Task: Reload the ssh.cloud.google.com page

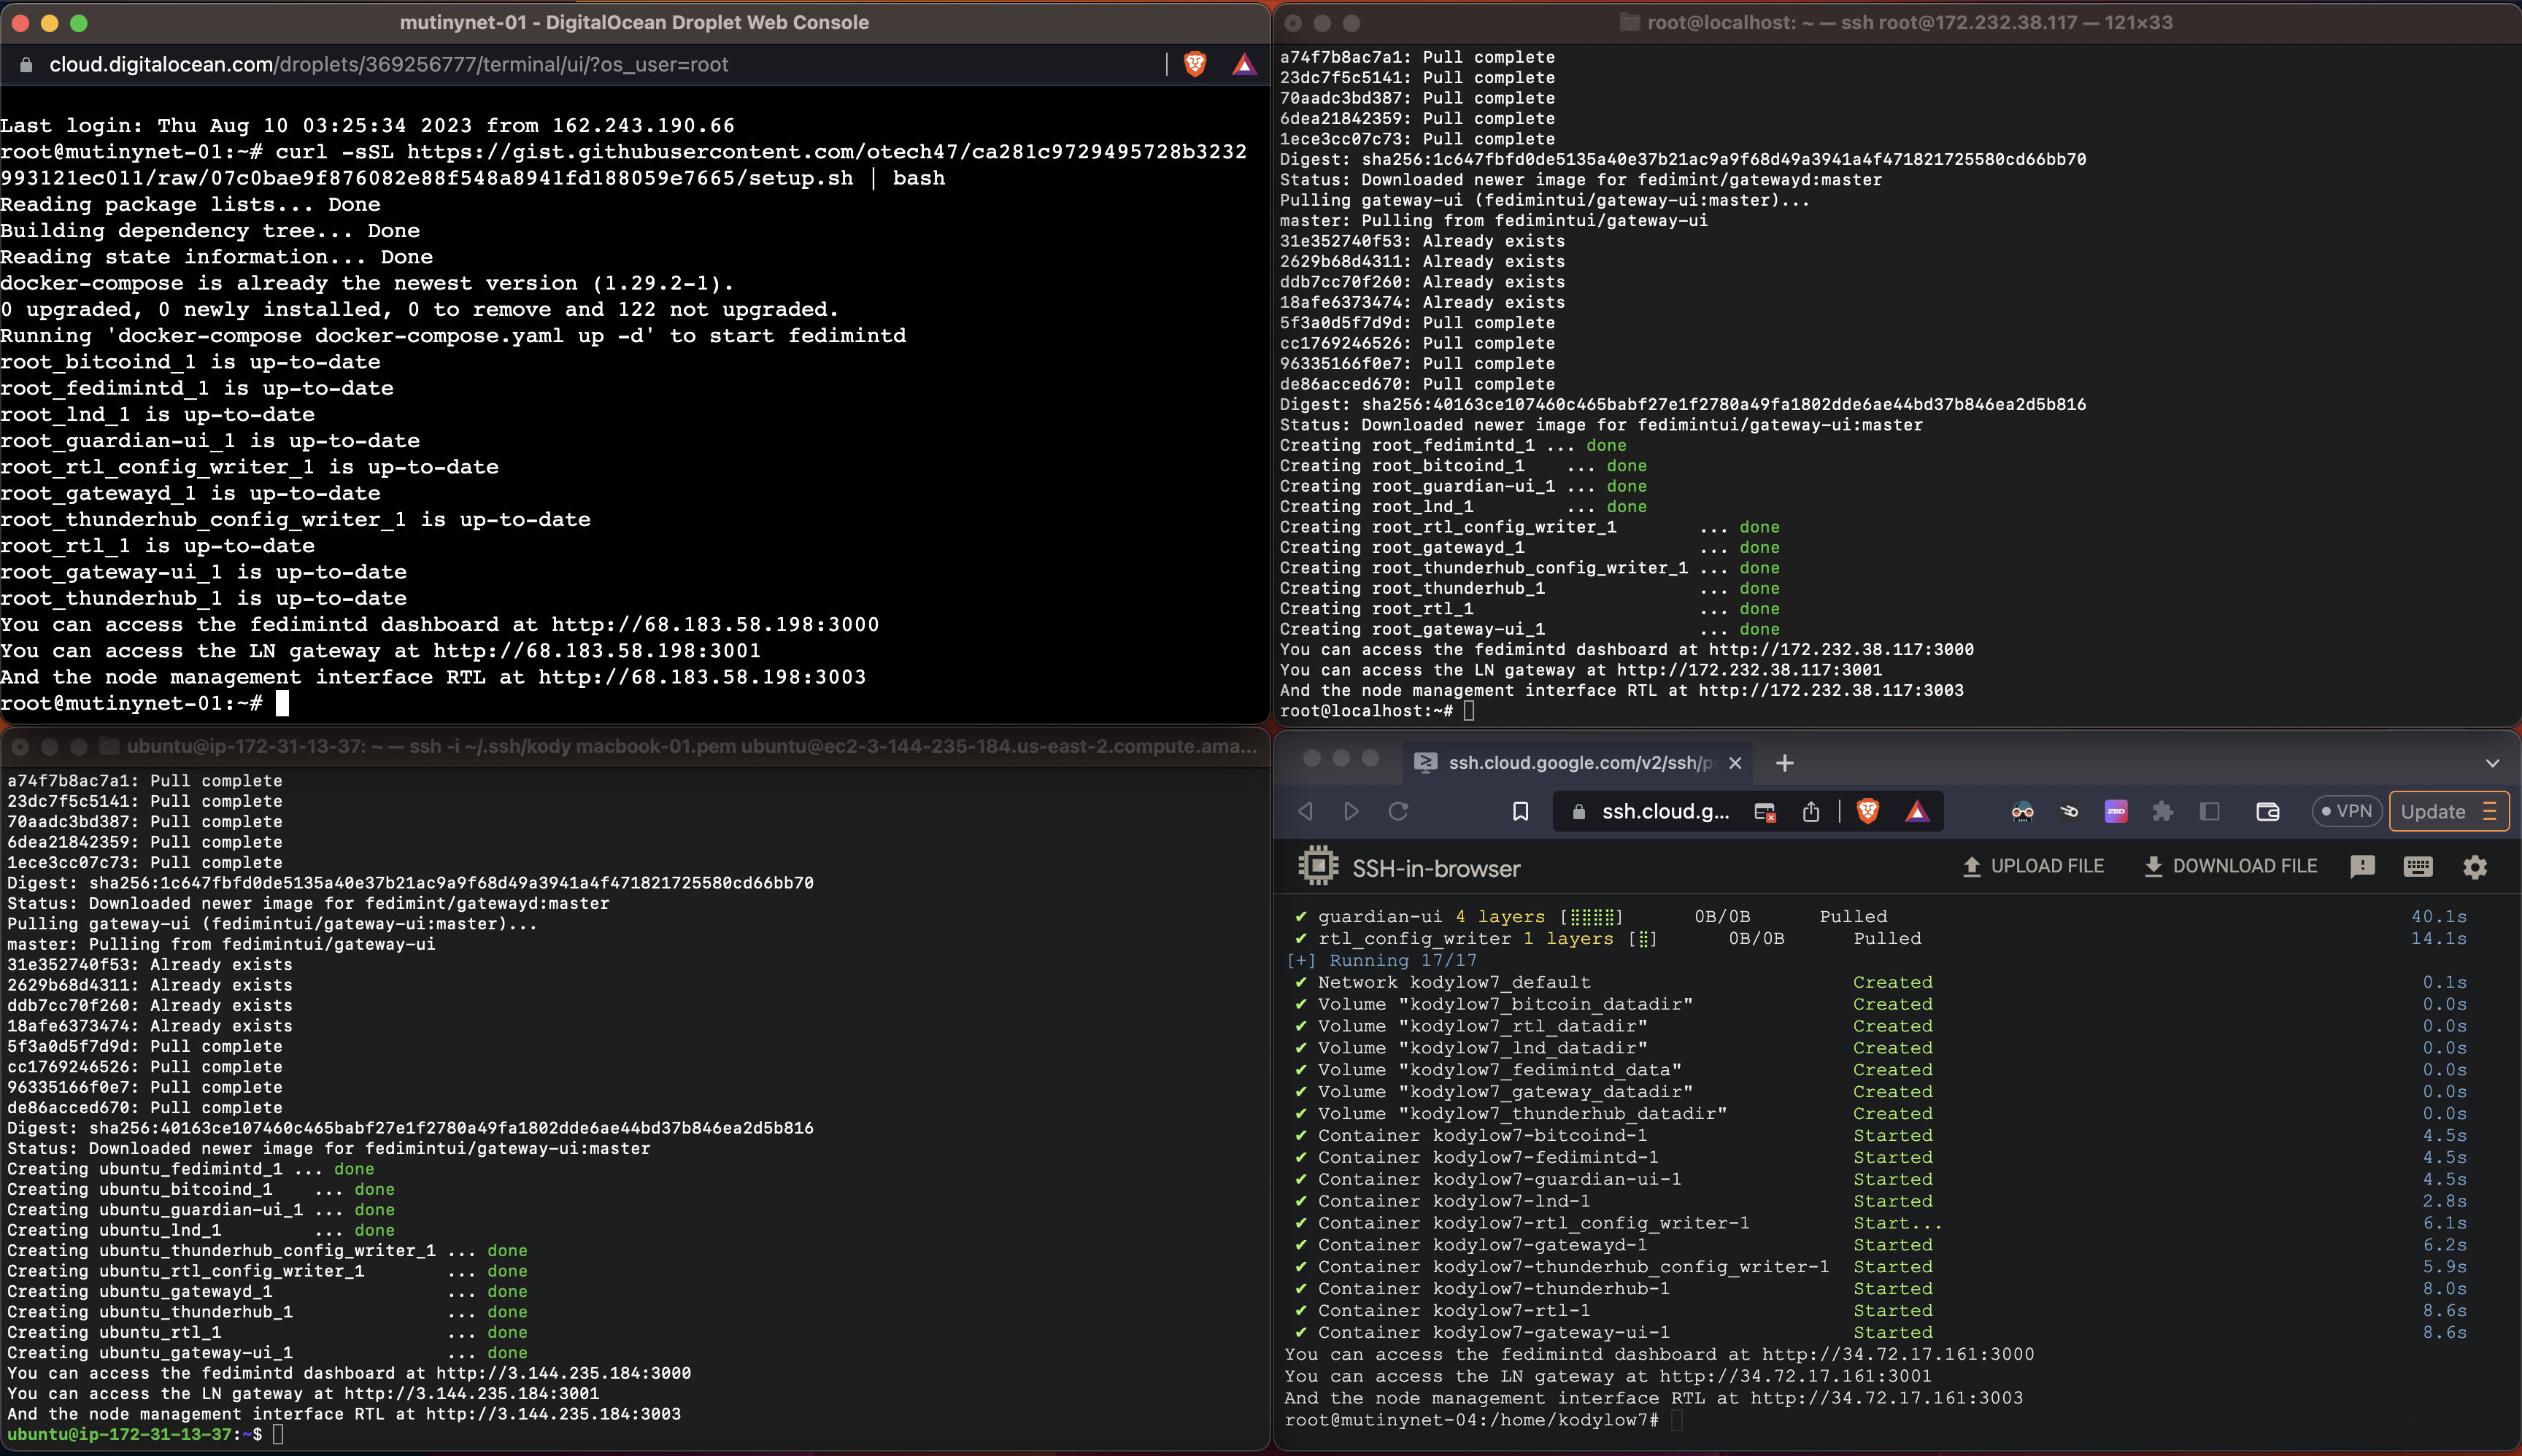Action: (x=1398, y=811)
